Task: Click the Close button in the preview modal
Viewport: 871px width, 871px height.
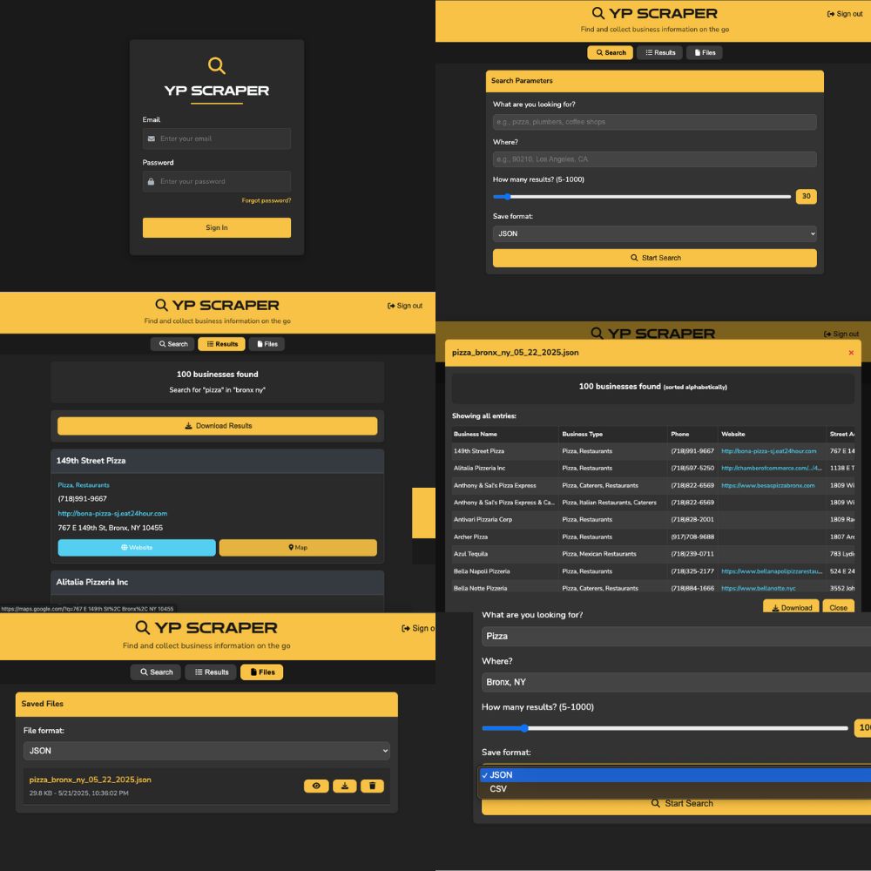Action: 838,608
